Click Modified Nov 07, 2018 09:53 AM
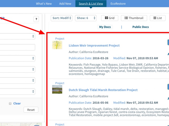Viewport: 169px width, 126px height. click(x=135, y=58)
